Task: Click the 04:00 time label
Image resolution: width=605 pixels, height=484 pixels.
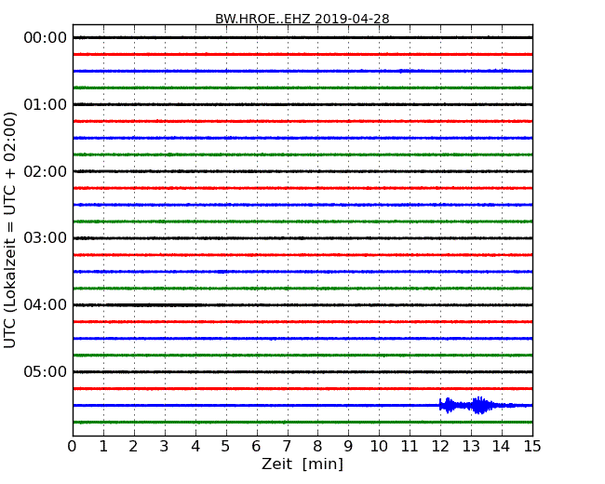Action: pyautogui.click(x=46, y=305)
